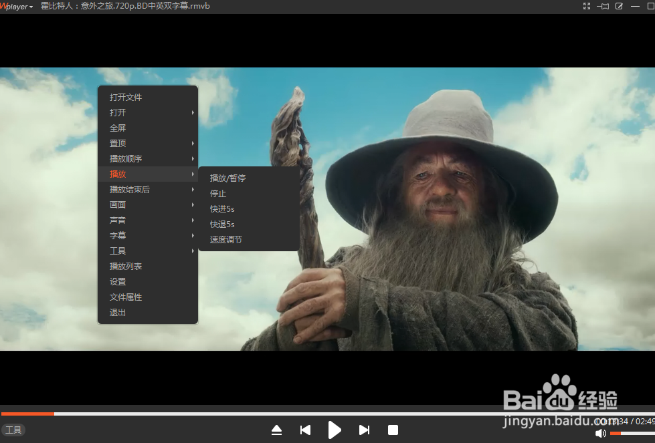The height and width of the screenshot is (443, 655).
Task: Stop playback with the square stop button
Action: pyautogui.click(x=393, y=430)
